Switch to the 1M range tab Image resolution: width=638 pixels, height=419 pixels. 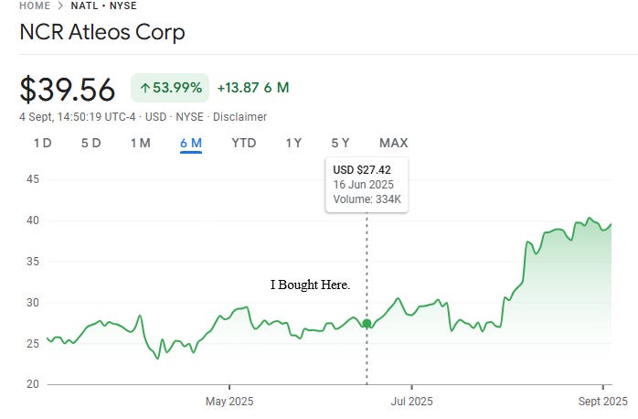point(141,143)
